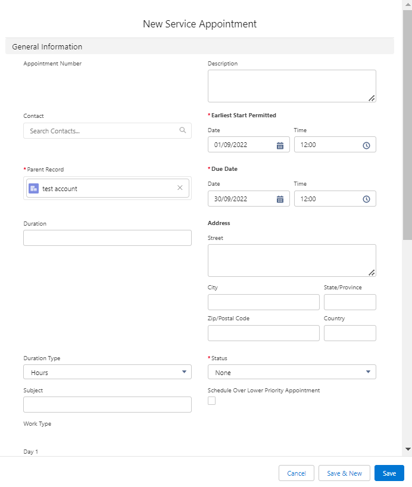Click the Street address text area
412x487 pixels.
291,260
